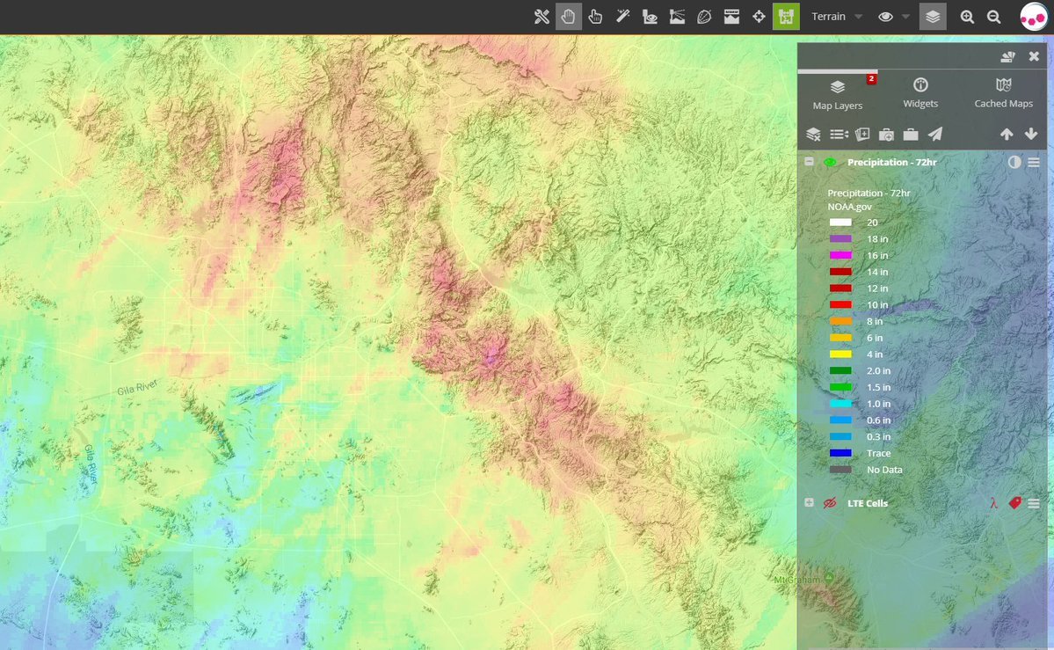Open the Cached Maps tab

[x=1003, y=93]
